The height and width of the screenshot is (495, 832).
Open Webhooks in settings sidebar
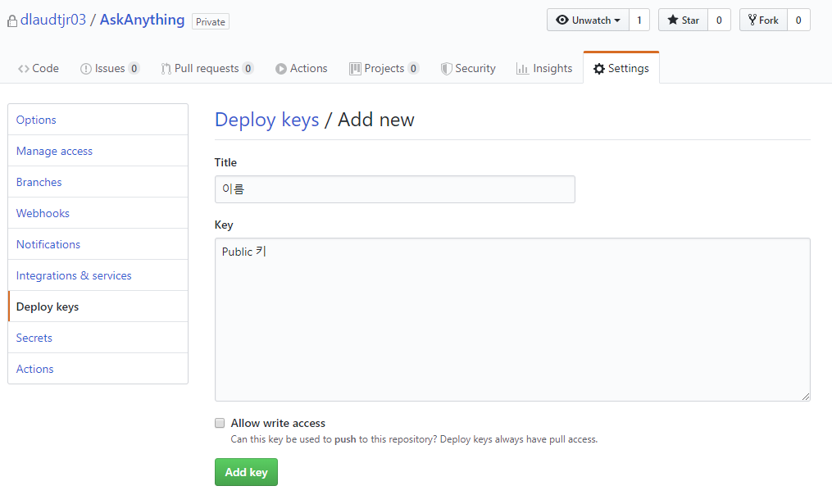pyautogui.click(x=98, y=213)
